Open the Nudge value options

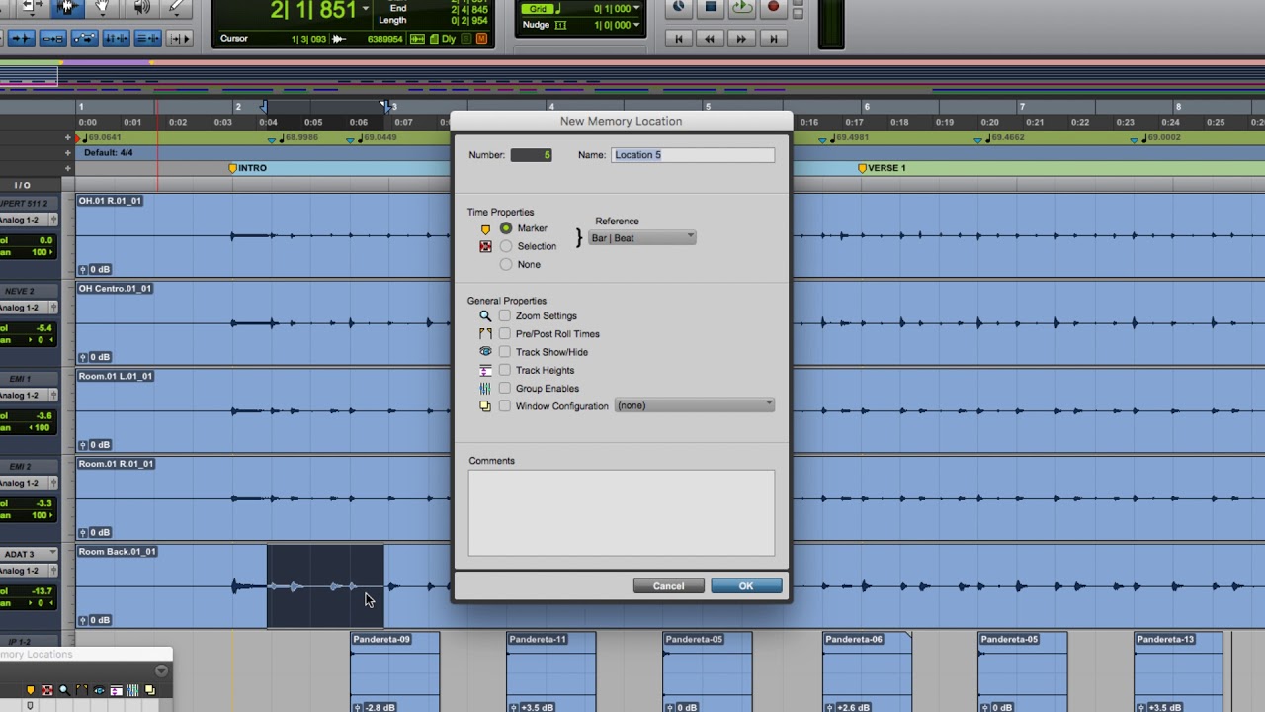(x=635, y=25)
